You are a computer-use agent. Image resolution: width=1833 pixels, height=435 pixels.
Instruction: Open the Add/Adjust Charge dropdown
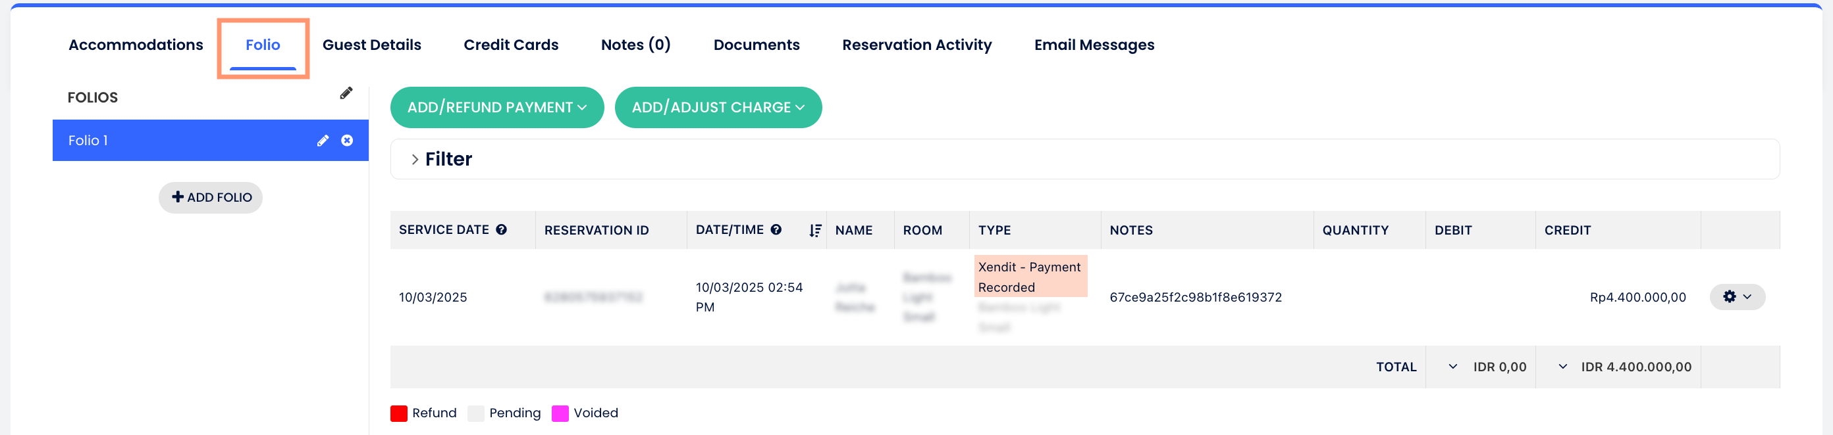point(718,108)
